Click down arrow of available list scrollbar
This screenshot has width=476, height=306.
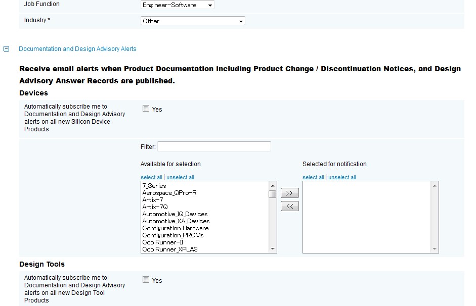point(272,249)
